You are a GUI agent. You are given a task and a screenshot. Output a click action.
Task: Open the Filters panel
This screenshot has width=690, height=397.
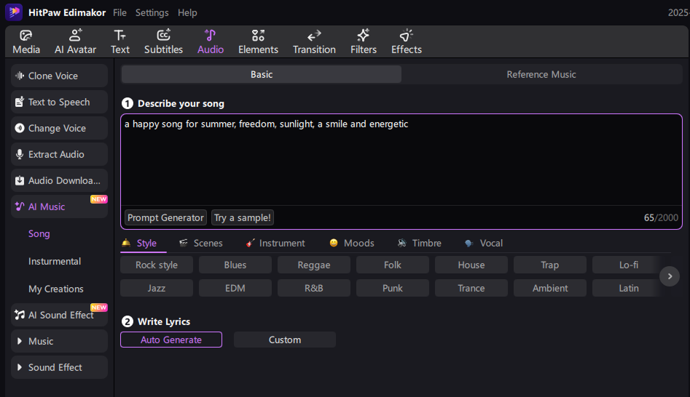pyautogui.click(x=364, y=41)
